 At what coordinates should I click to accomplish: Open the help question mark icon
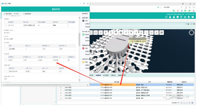coord(177,17)
